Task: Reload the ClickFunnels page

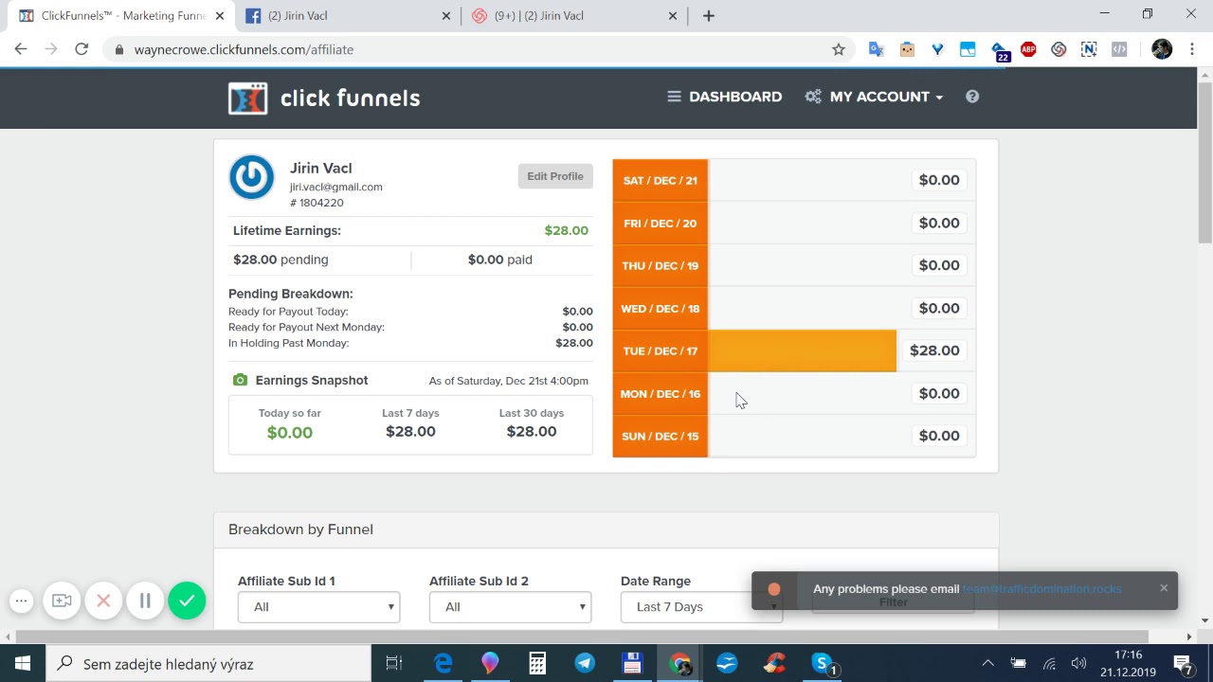Action: point(81,49)
